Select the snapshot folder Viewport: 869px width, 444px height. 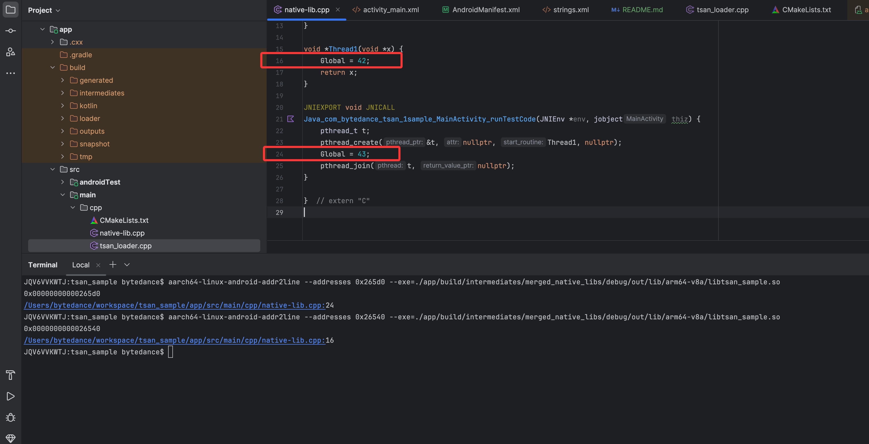point(90,144)
